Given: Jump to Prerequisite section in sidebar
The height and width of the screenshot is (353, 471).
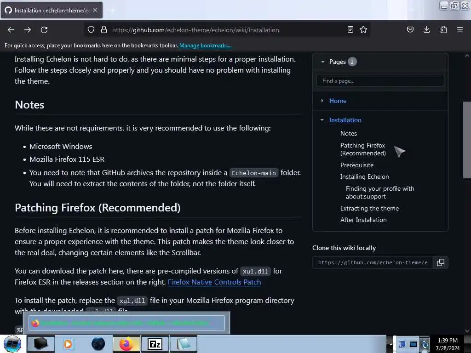Looking at the screenshot, I should tap(357, 165).
